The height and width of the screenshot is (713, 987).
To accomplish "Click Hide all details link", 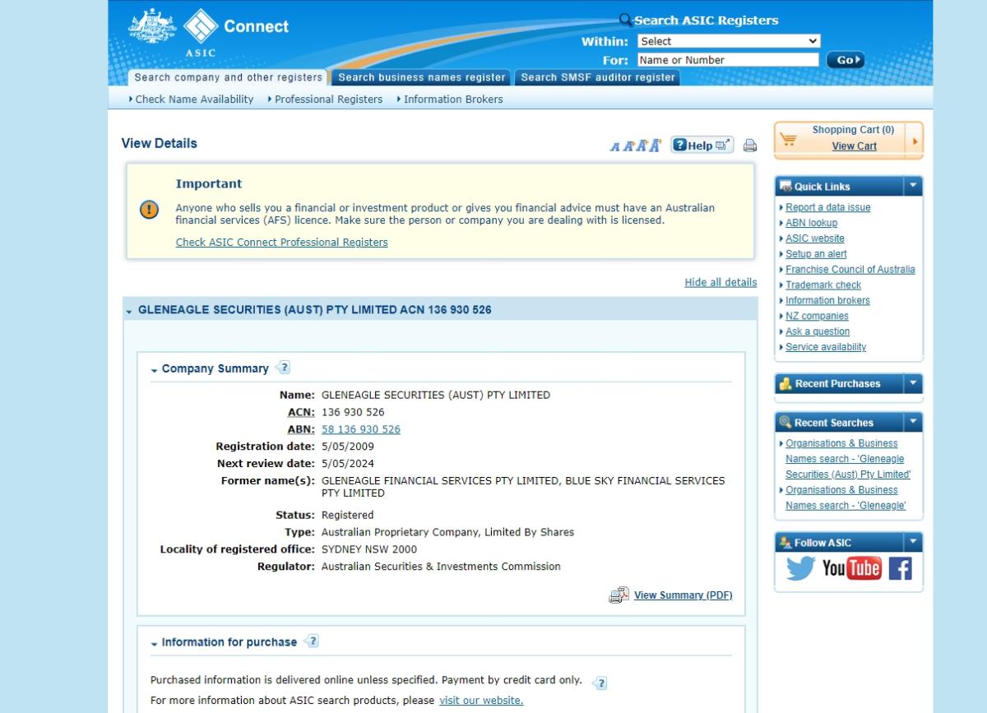I will tap(720, 282).
